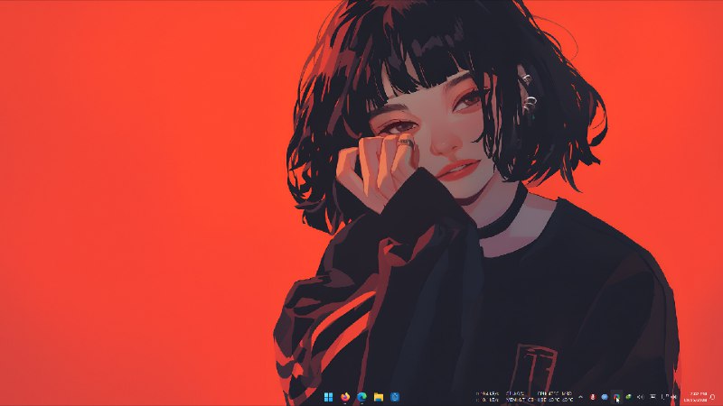The height and width of the screenshot is (406, 723).
Task: Expand the hidden tray icons chevron
Action: pos(580,397)
